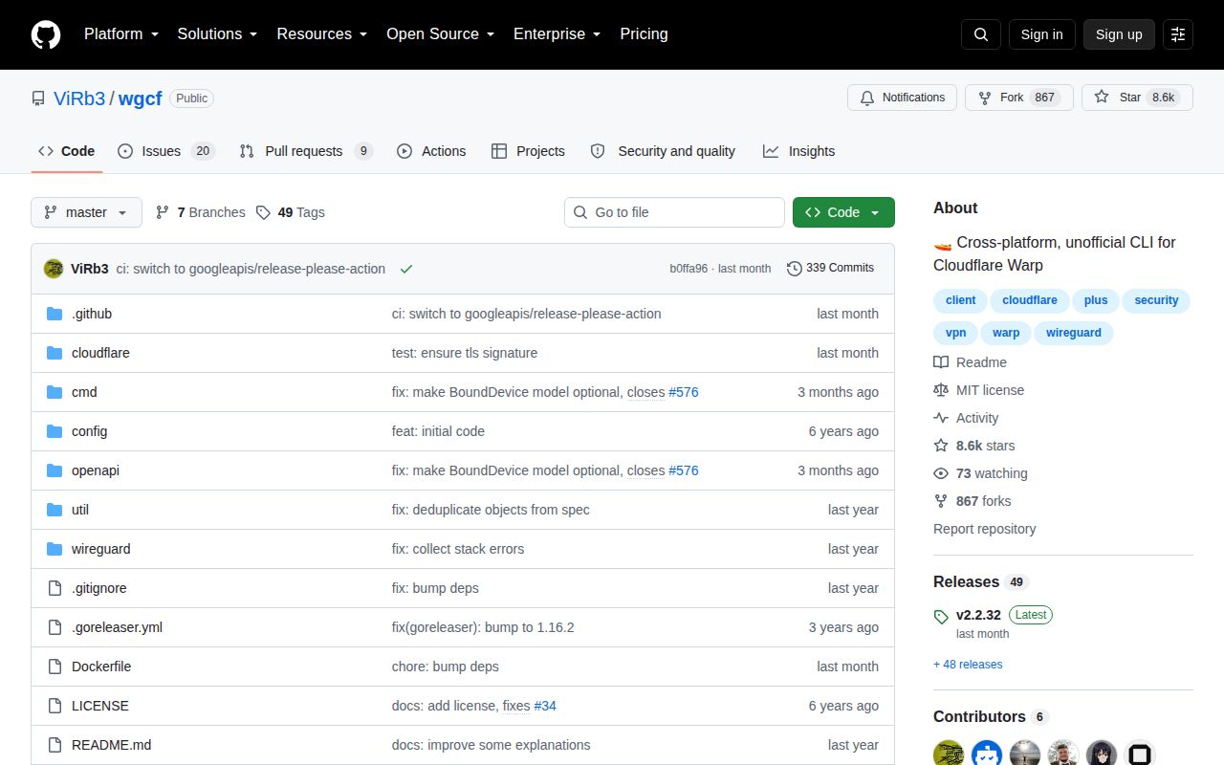Click the vpn topic tag
Viewport: 1224px width, 765px height.
[955, 333]
